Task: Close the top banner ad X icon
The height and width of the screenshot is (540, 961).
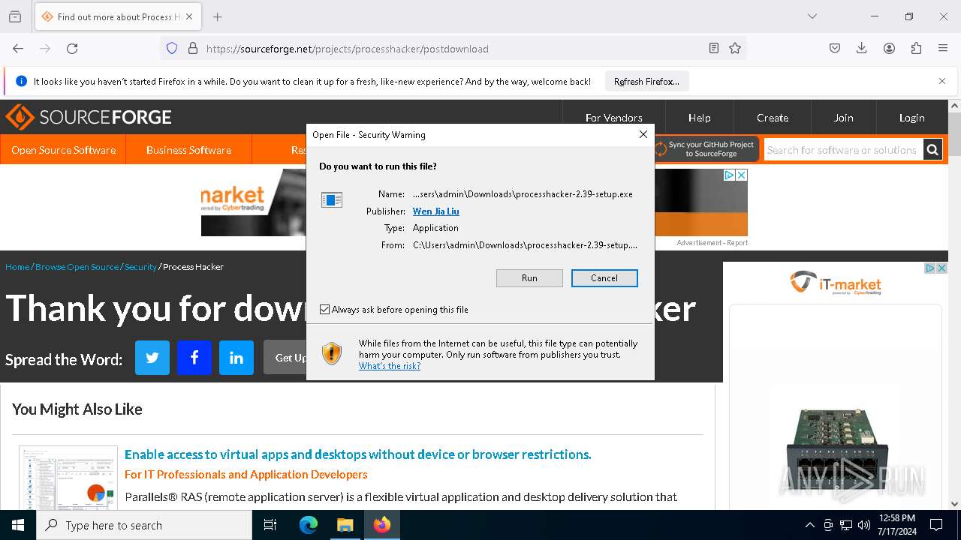Action: click(741, 175)
